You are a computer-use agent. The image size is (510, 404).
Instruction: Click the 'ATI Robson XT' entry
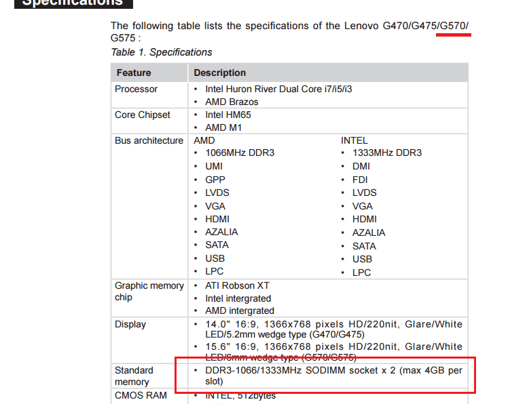[x=238, y=286]
